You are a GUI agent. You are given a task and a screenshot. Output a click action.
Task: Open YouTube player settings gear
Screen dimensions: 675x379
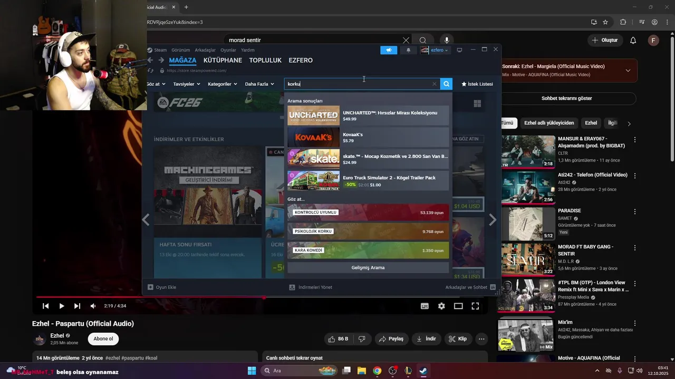tap(441, 306)
